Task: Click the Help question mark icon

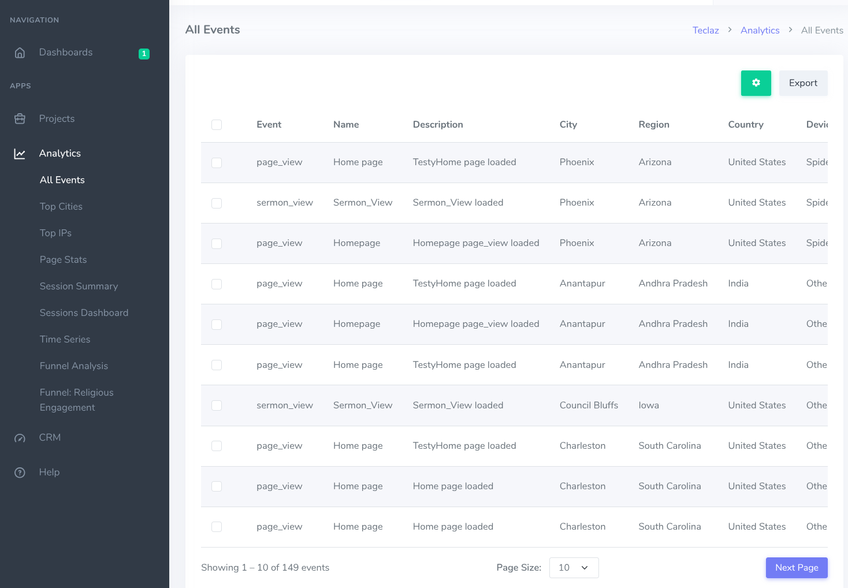Action: pos(20,472)
